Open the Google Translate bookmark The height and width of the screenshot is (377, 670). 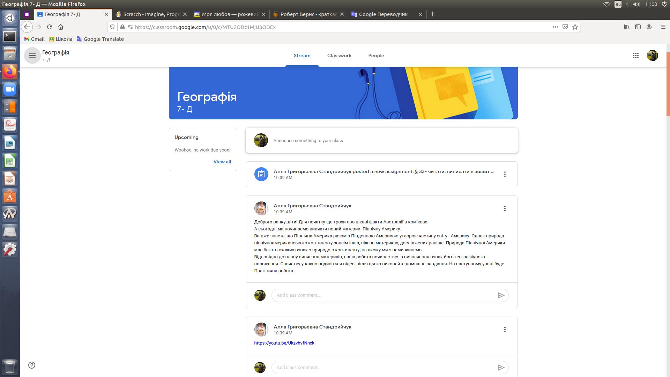(100, 39)
